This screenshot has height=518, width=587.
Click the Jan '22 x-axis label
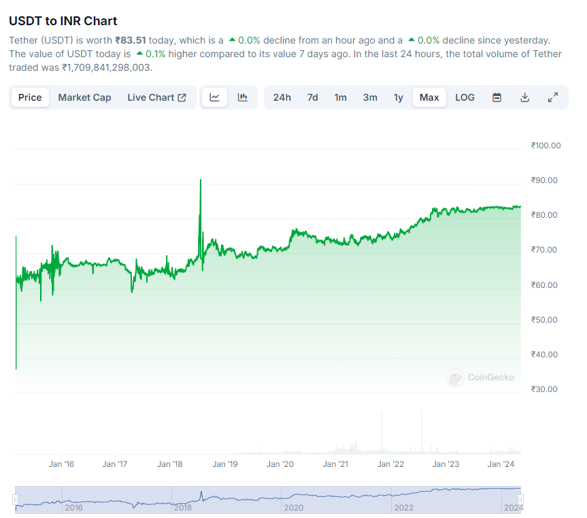(390, 464)
